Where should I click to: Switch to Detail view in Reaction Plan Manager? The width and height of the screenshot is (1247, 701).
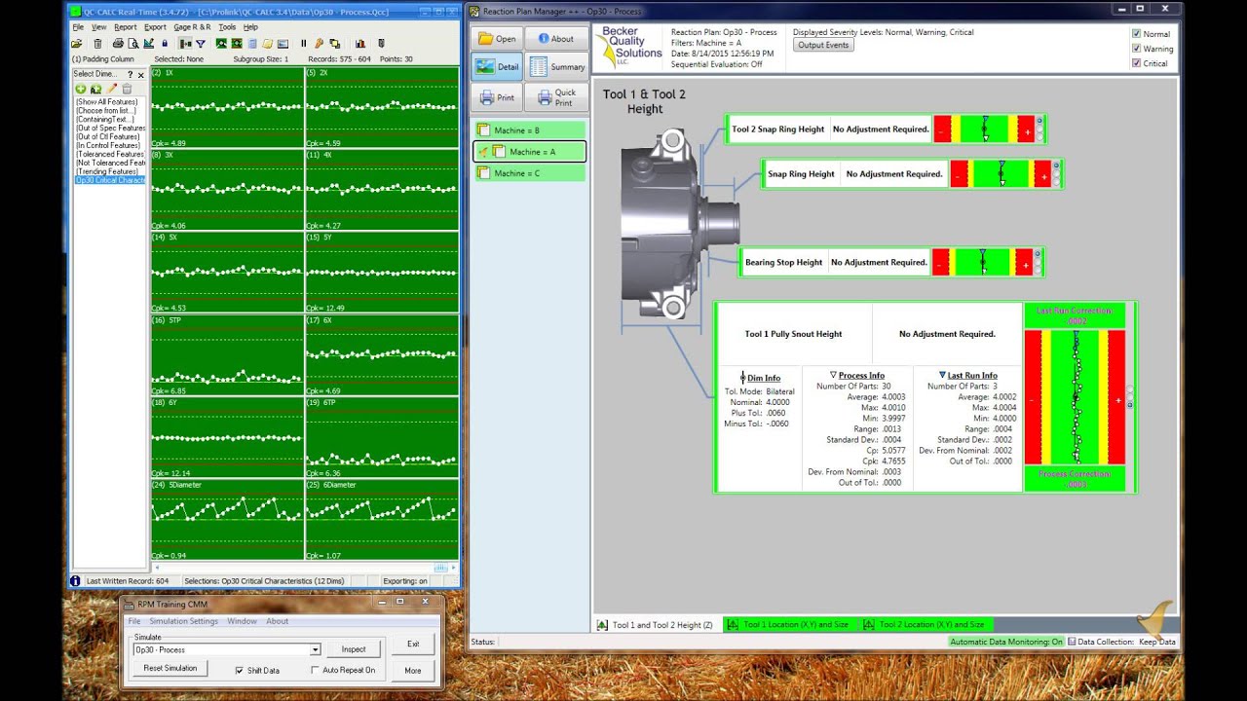[497, 67]
